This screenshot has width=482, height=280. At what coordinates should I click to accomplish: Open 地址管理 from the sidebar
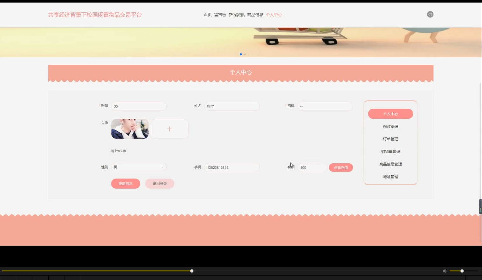390,177
